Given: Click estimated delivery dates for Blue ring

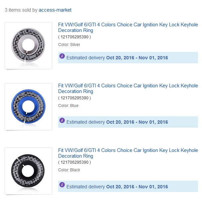Looking at the screenshot, I should [x=137, y=122].
